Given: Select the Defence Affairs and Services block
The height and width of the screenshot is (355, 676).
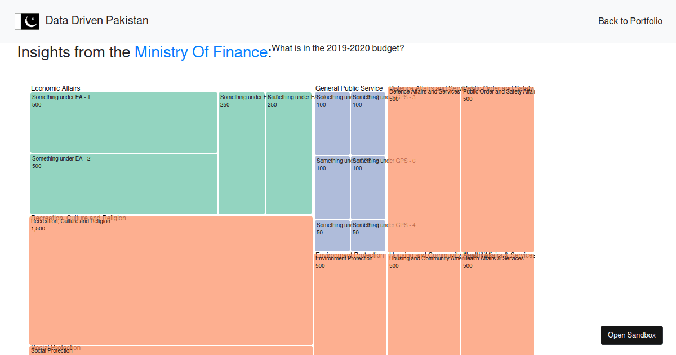Looking at the screenshot, I should click(x=424, y=169).
